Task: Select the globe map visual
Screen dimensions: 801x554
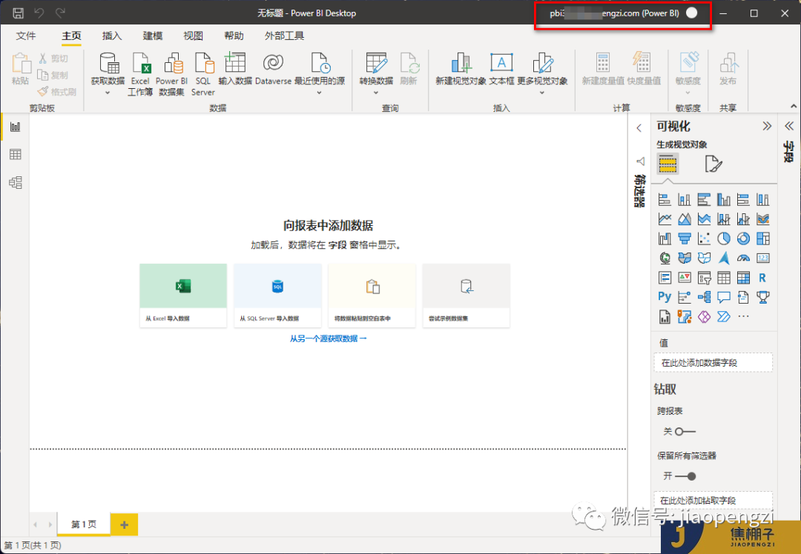Action: (x=665, y=258)
